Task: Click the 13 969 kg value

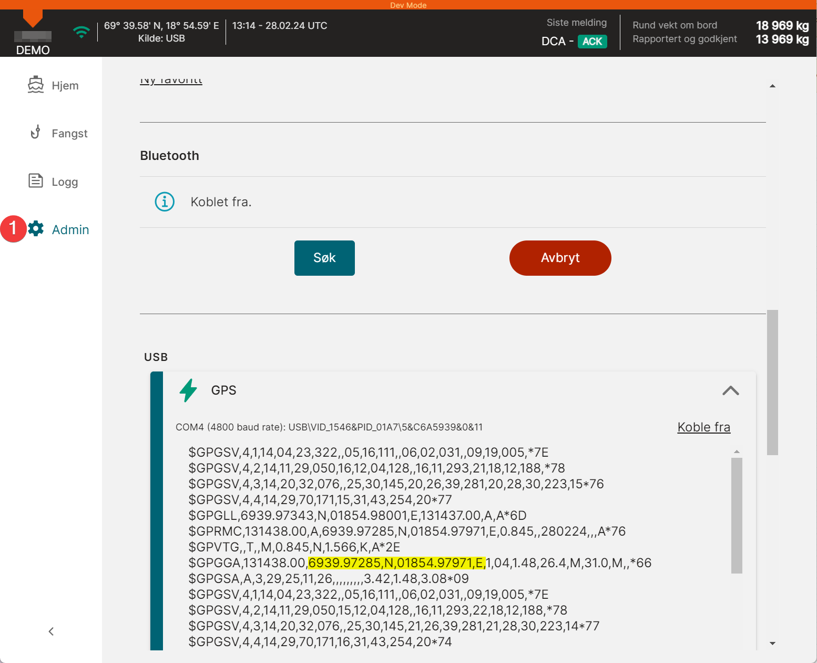Action: [782, 39]
